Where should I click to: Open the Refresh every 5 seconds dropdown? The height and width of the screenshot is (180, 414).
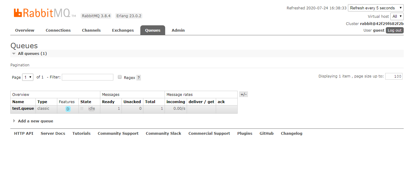pos(376,8)
